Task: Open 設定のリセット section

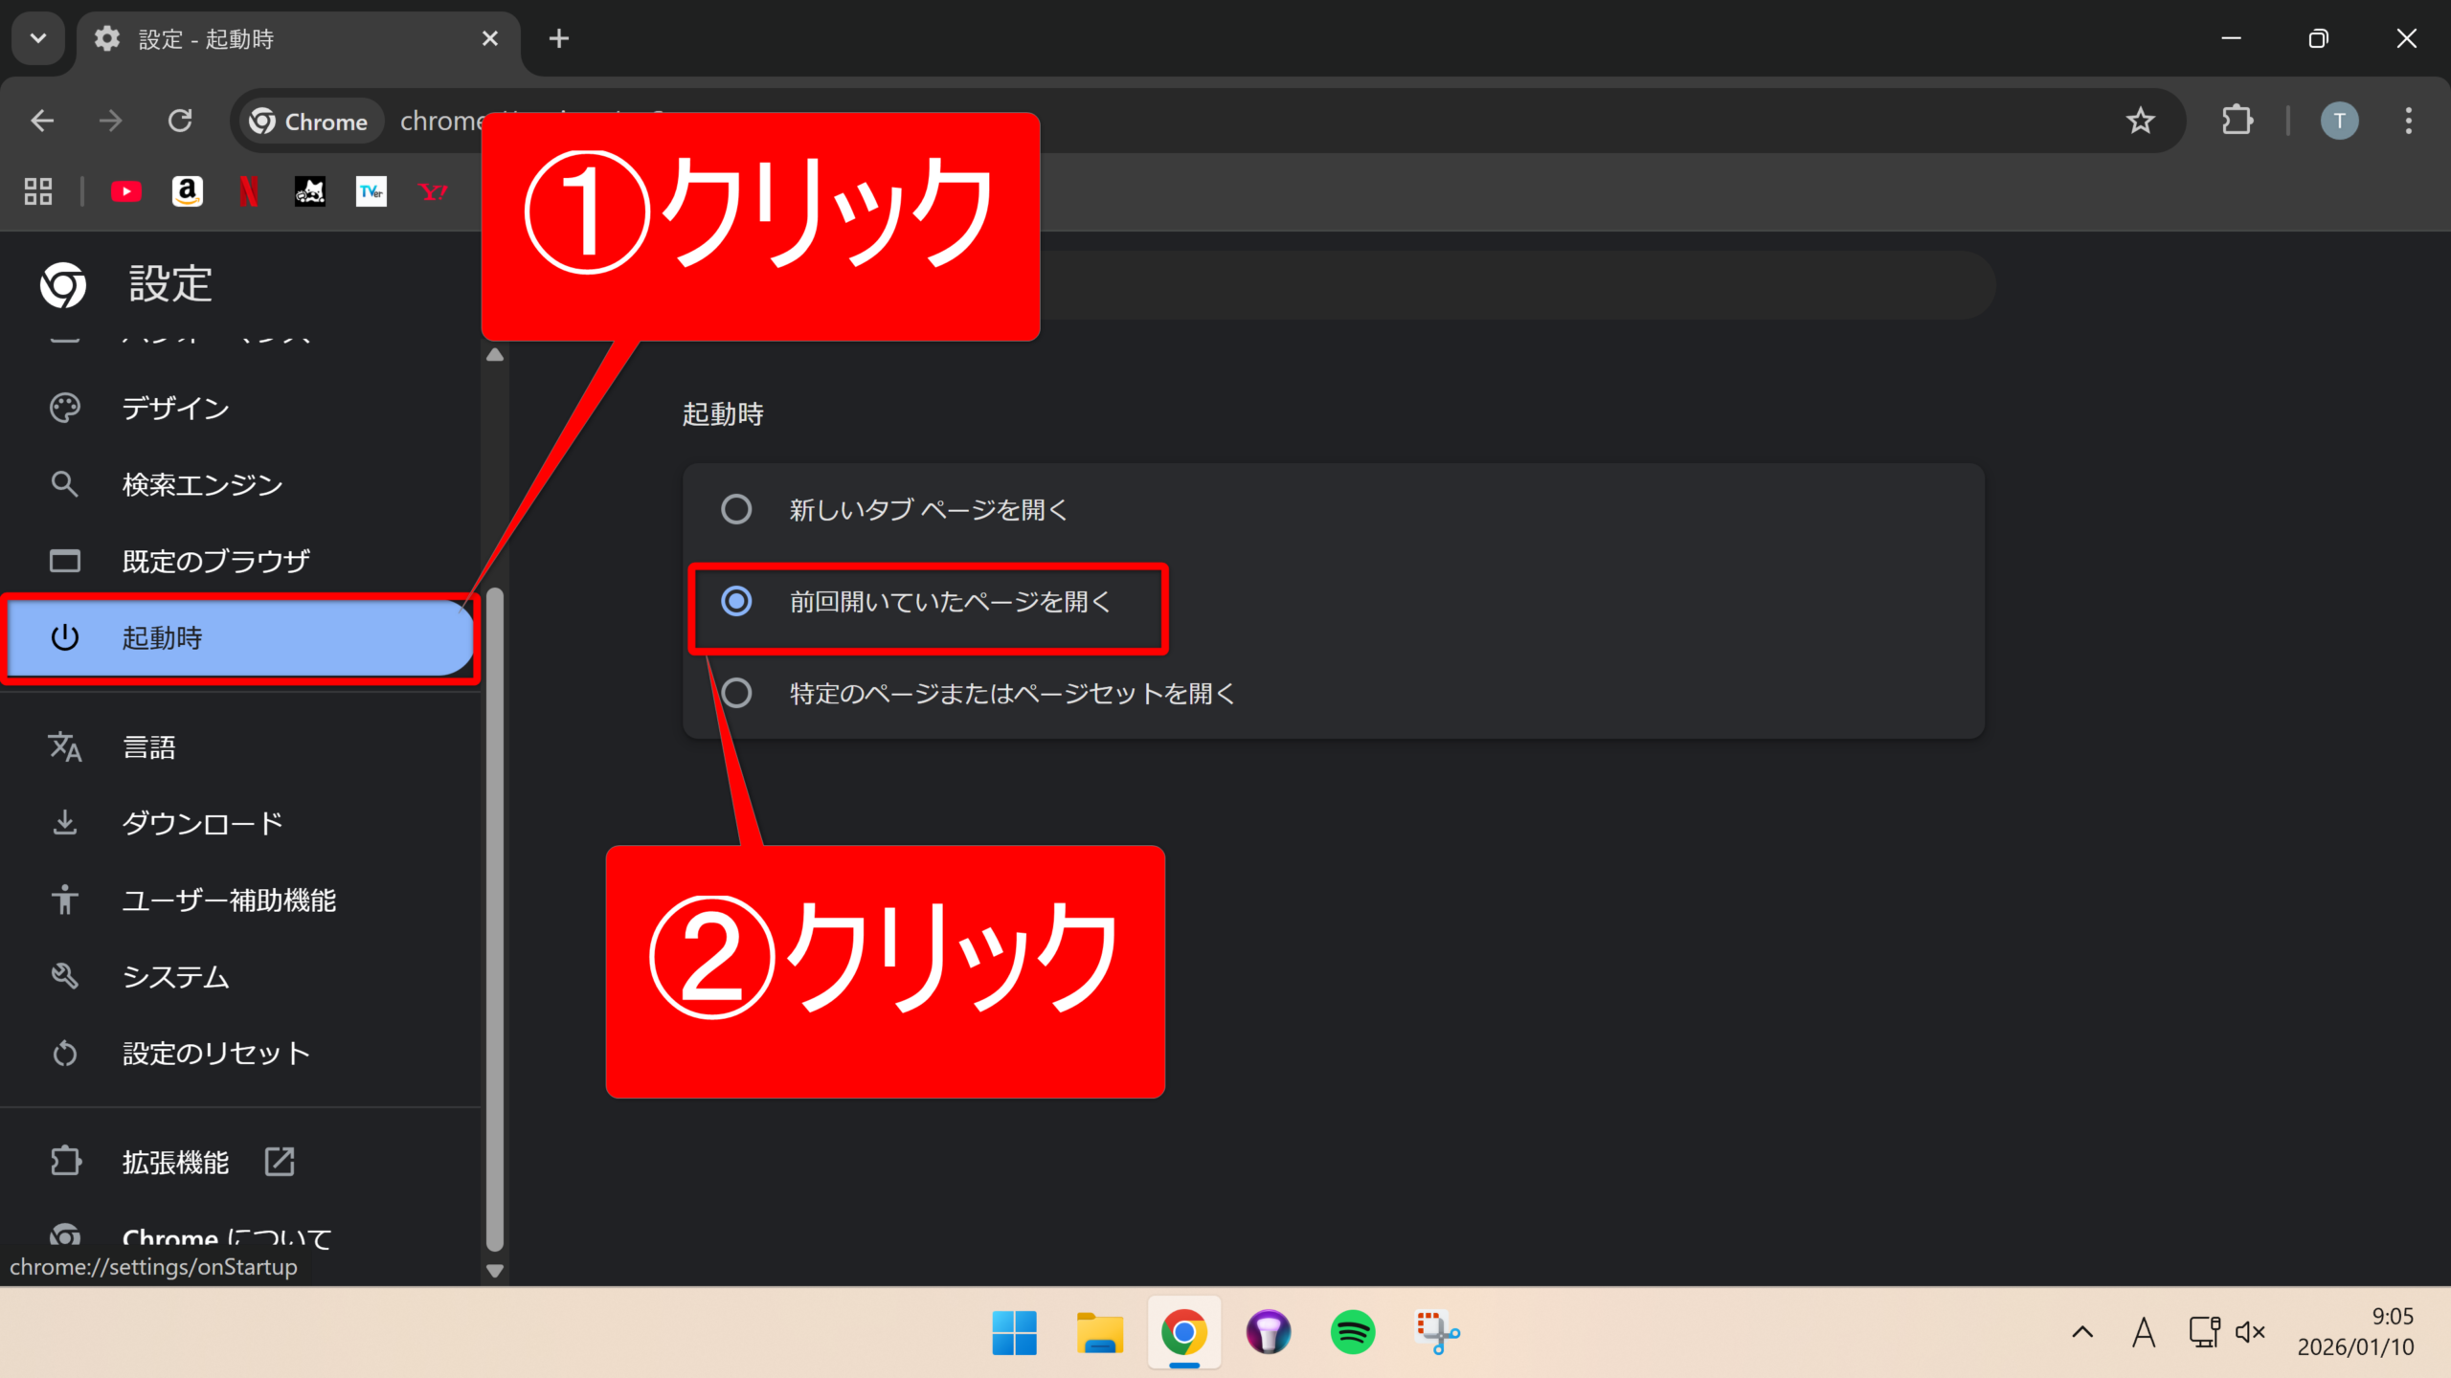Action: pos(215,1053)
